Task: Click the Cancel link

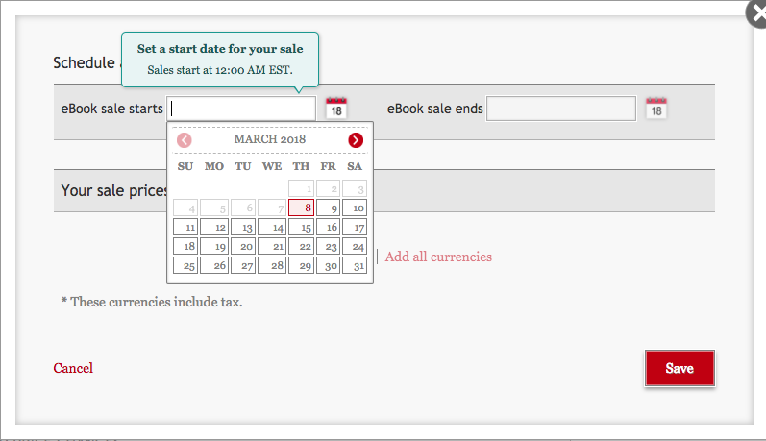Action: 73,368
